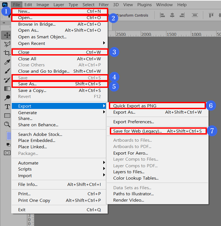The width and height of the screenshot is (221, 226).
Task: Select the Crop tool
Action: point(7,53)
